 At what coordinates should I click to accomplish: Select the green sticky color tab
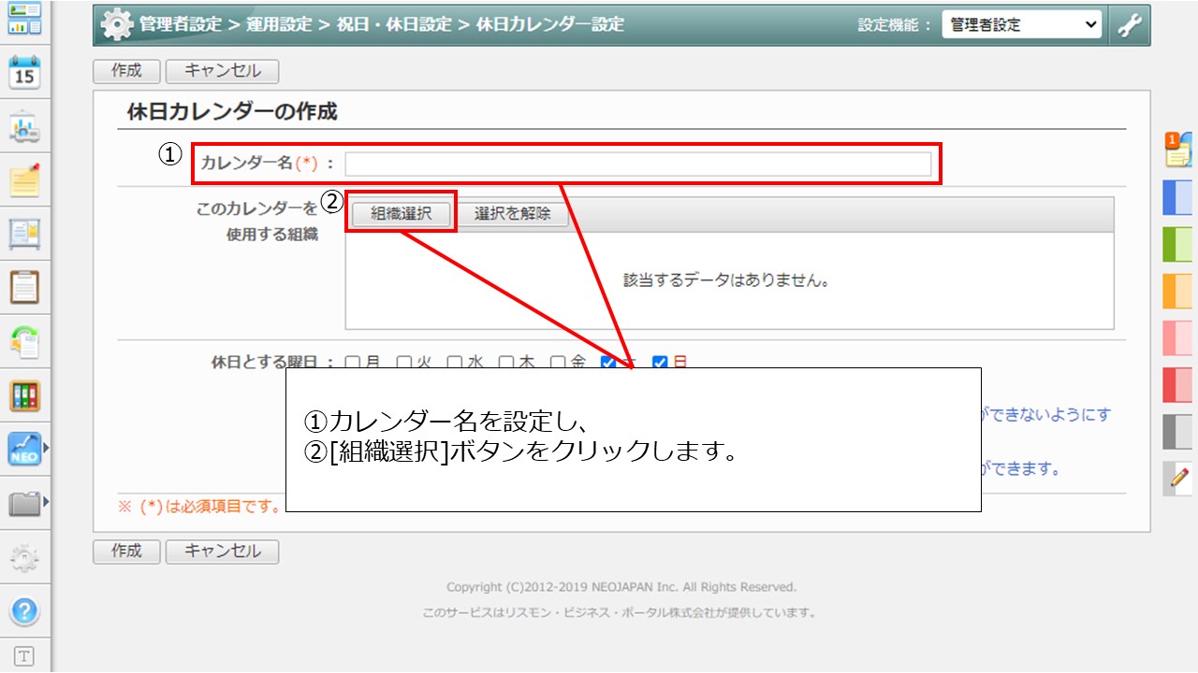point(1178,244)
